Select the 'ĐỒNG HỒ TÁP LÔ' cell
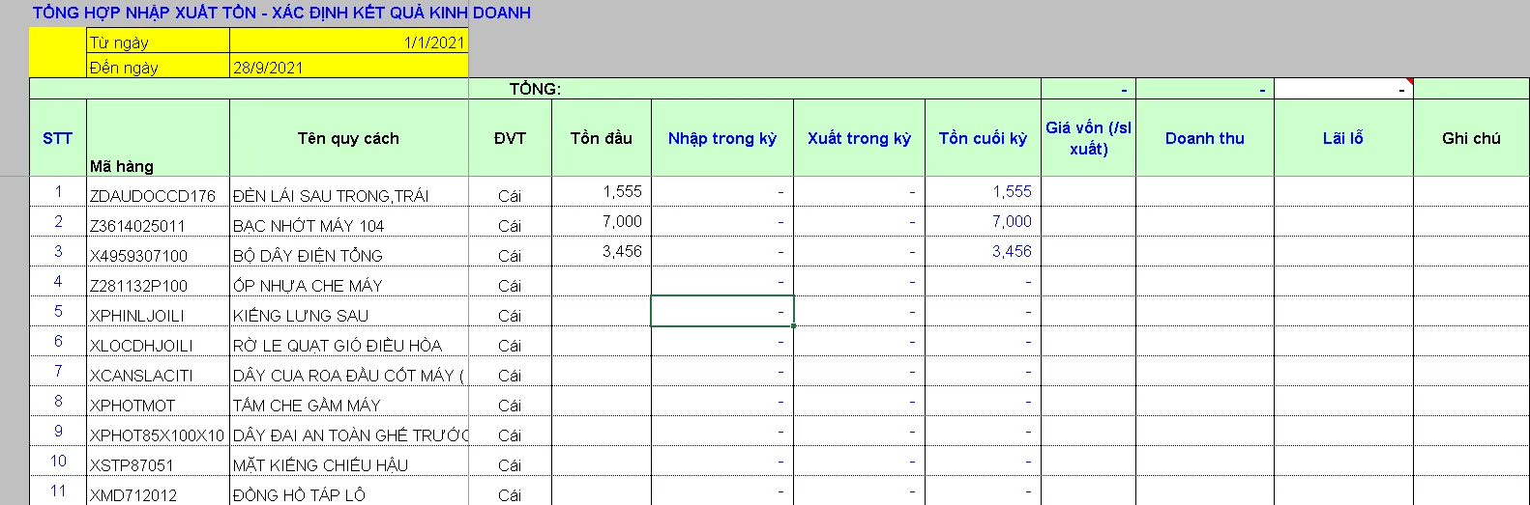1530x505 pixels. click(299, 494)
